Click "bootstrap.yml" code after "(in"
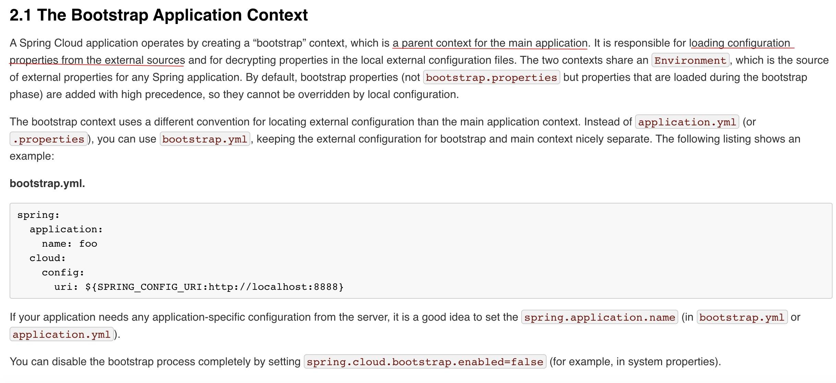 (x=742, y=318)
